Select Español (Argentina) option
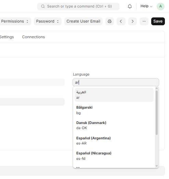Image resolution: width=169 pixels, height=179 pixels. (114, 141)
